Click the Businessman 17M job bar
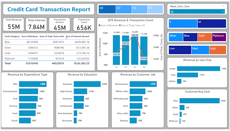230x131 pixels. [143, 84]
